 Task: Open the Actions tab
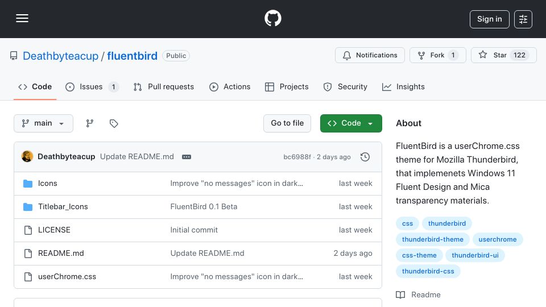pyautogui.click(x=230, y=86)
